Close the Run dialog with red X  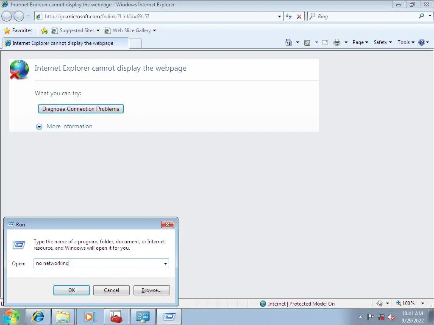coord(167,224)
